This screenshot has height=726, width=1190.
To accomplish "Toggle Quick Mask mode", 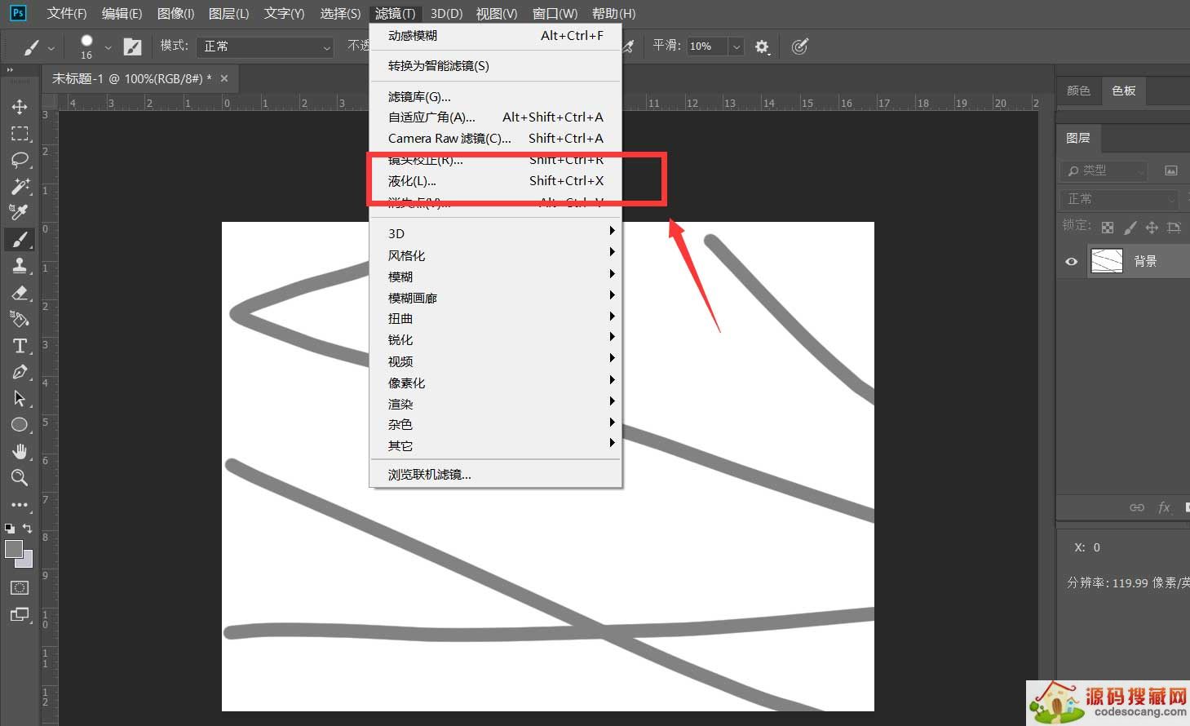I will [x=20, y=587].
